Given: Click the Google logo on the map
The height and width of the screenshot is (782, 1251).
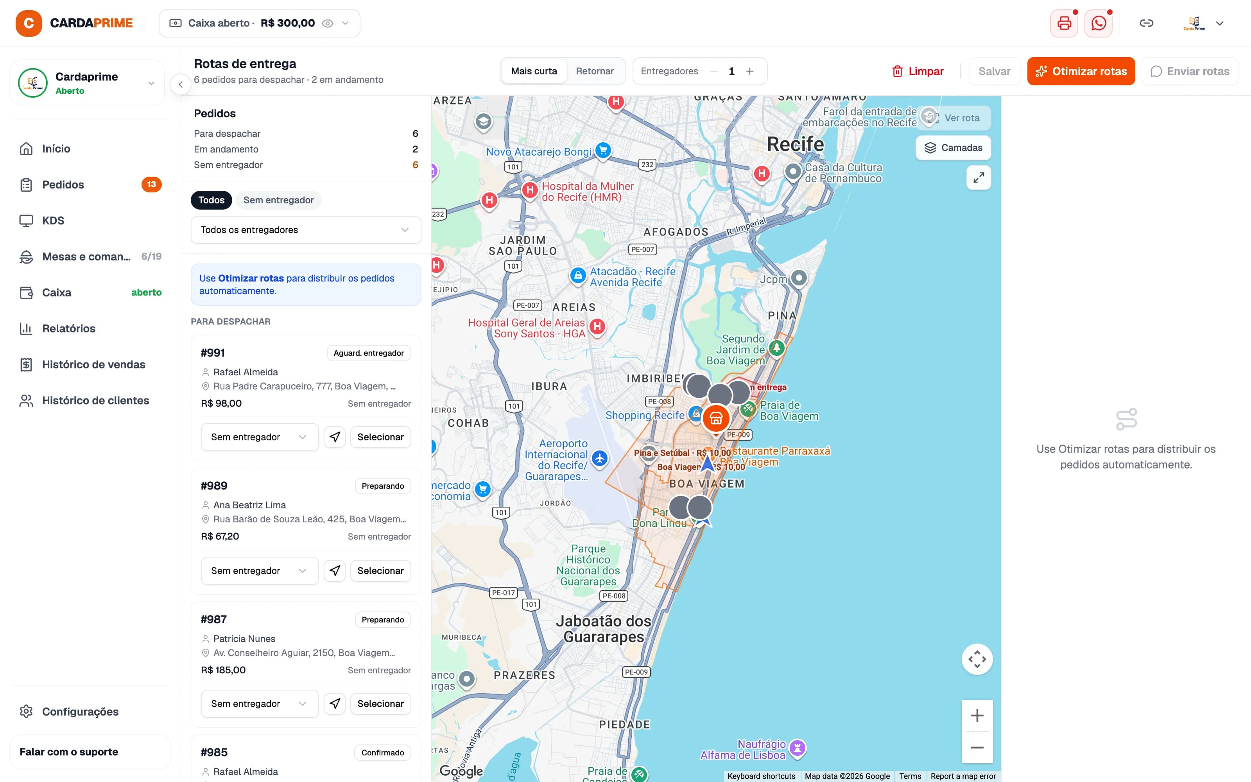Looking at the screenshot, I should click(x=461, y=771).
